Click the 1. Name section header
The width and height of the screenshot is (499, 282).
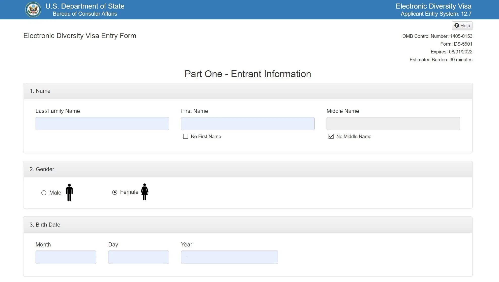(x=40, y=91)
